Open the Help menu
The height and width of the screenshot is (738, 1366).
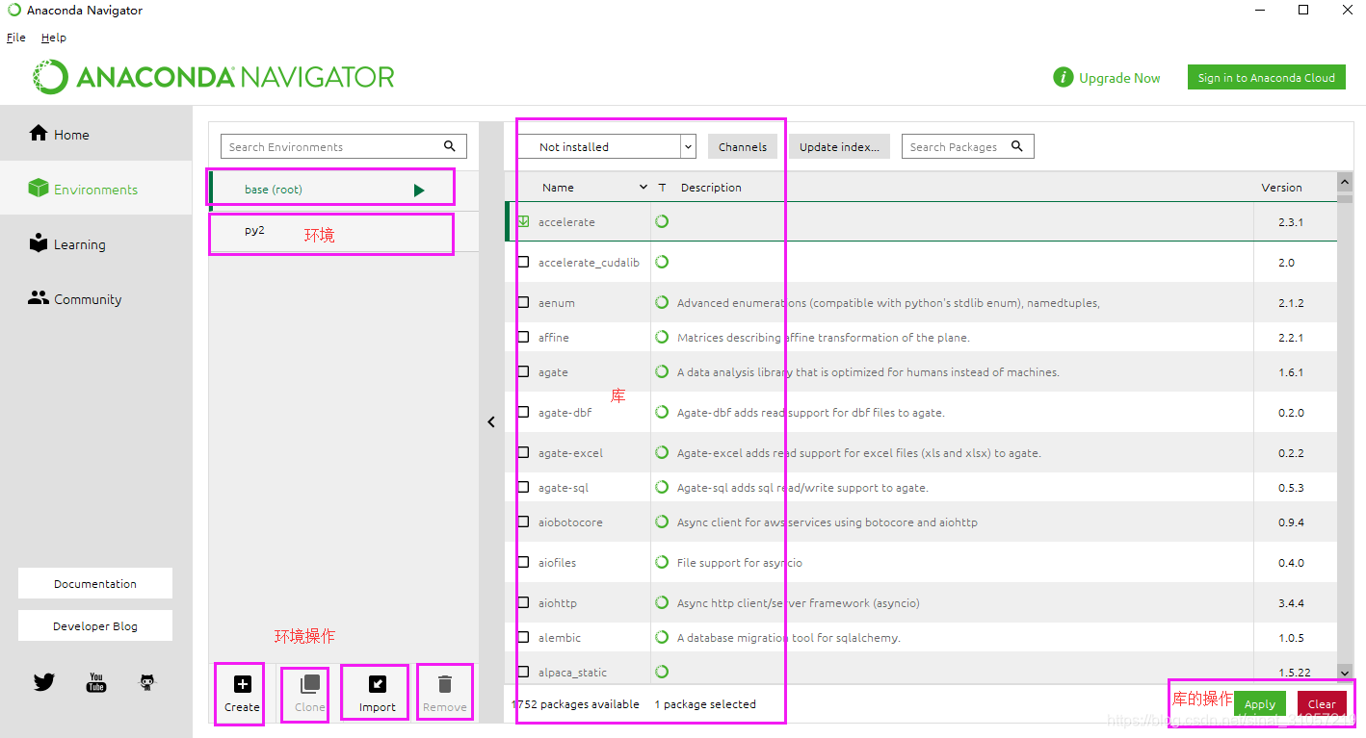pos(54,38)
